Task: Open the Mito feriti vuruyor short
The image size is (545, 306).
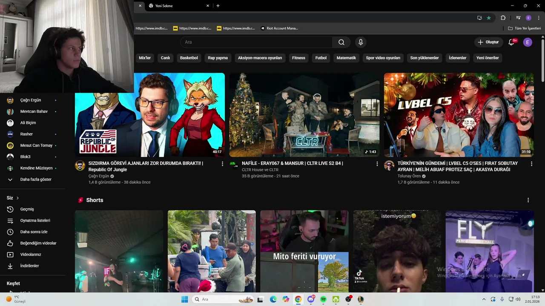Action: [304, 251]
